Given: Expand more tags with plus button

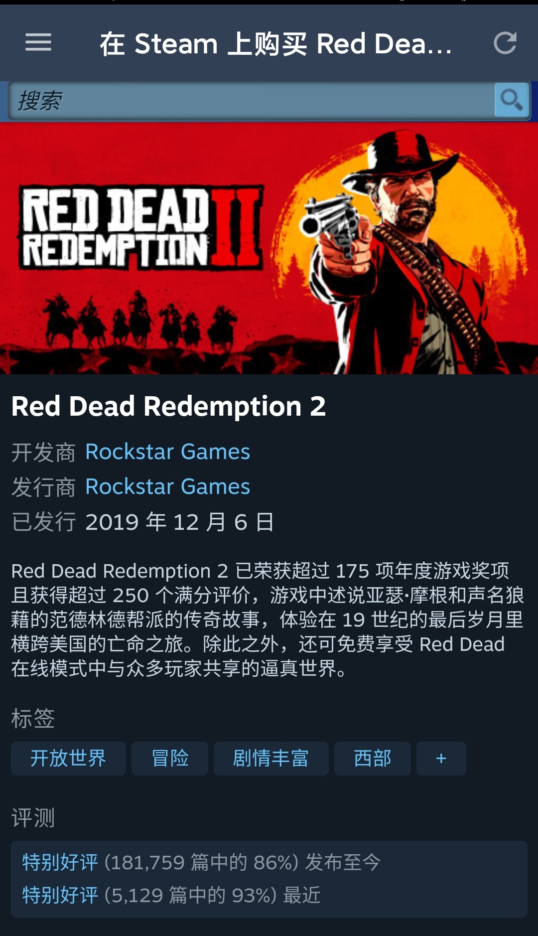Looking at the screenshot, I should click(x=441, y=759).
